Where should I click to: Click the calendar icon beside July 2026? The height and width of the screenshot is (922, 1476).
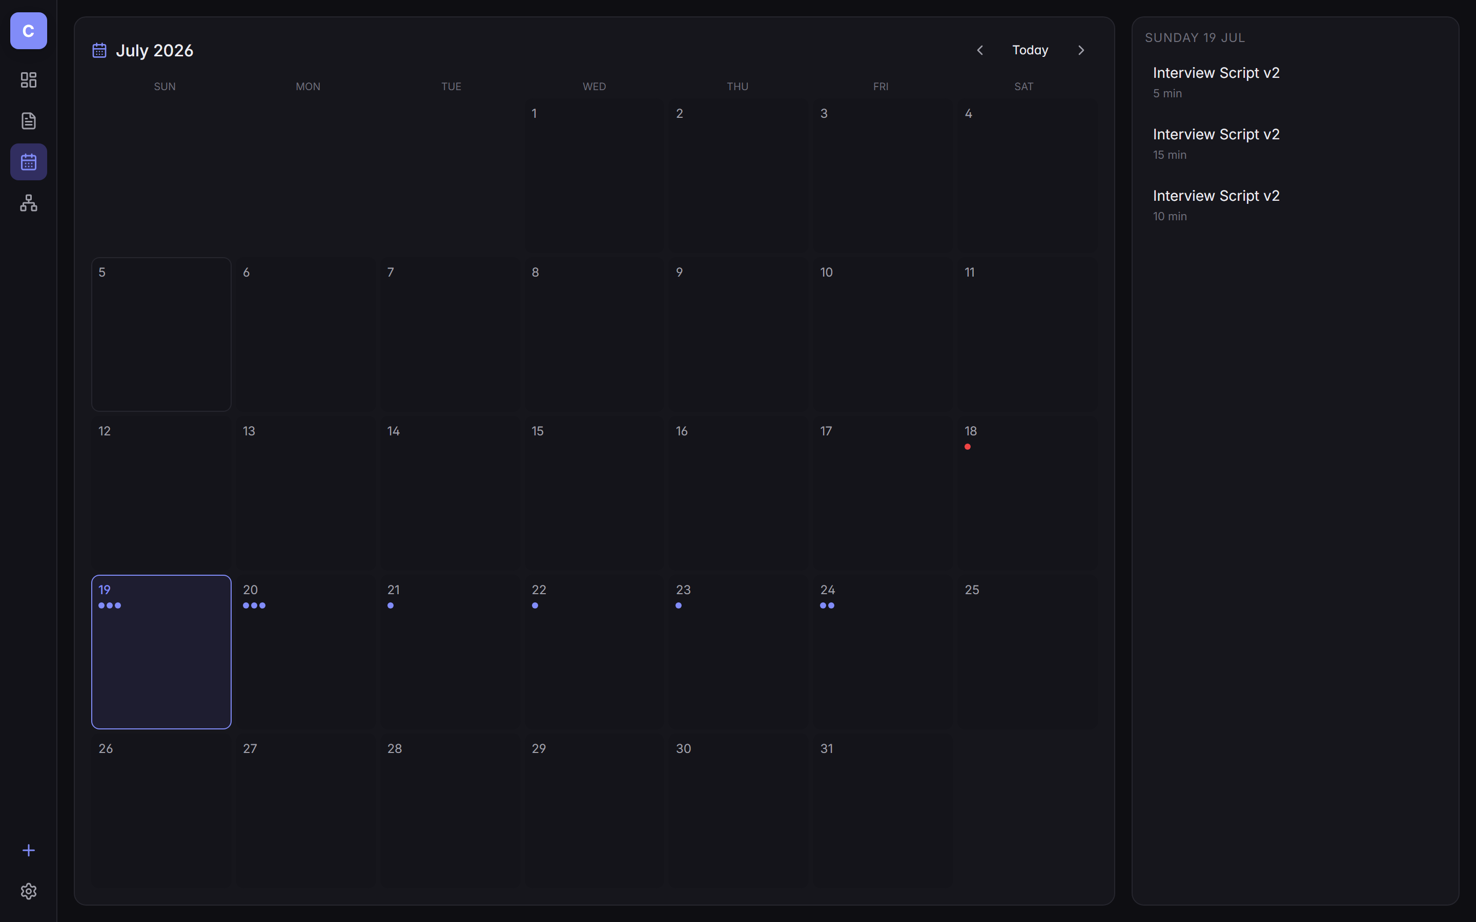[x=99, y=50]
